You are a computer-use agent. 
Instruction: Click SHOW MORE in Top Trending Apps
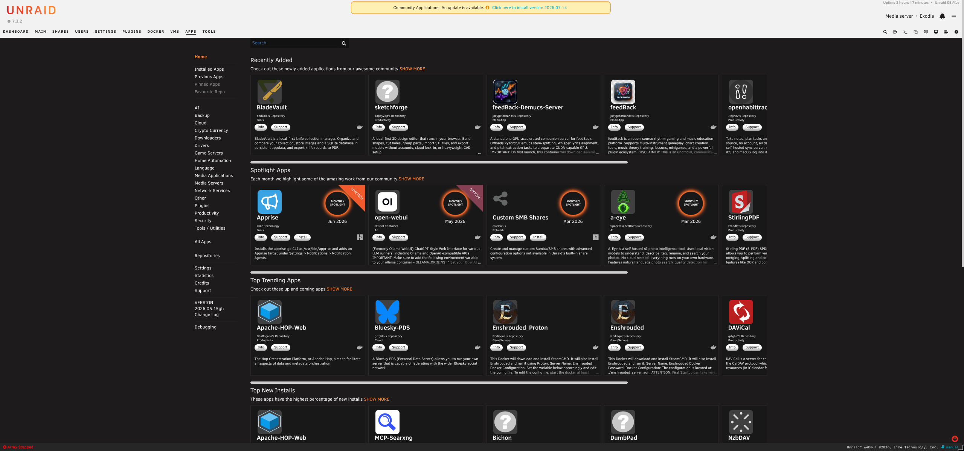click(x=339, y=289)
